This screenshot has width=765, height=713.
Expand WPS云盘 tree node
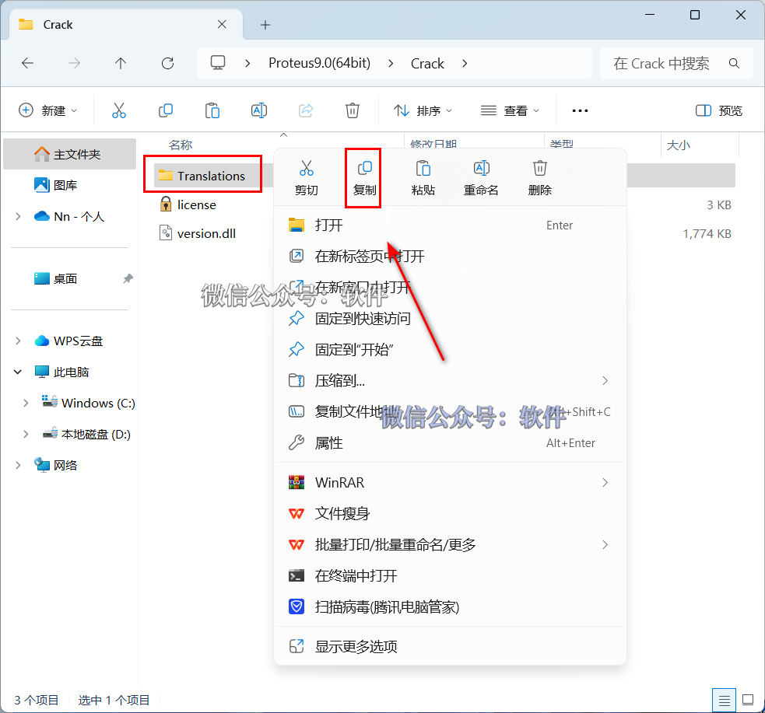click(18, 341)
